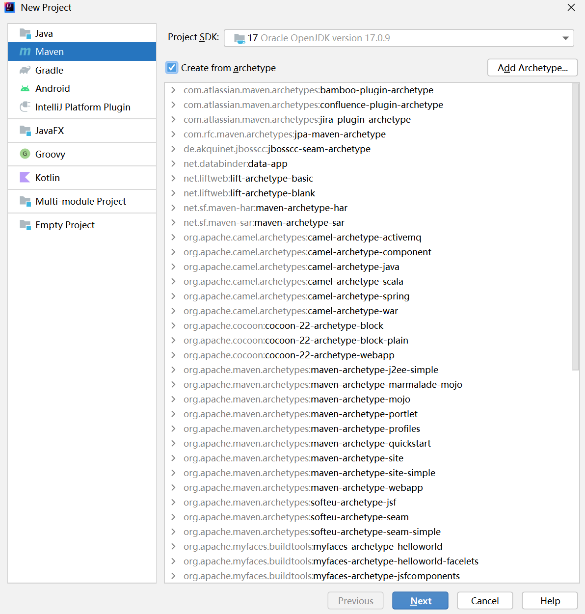This screenshot has width=585, height=614.
Task: Select maven-archetype-har row
Action: [368, 208]
